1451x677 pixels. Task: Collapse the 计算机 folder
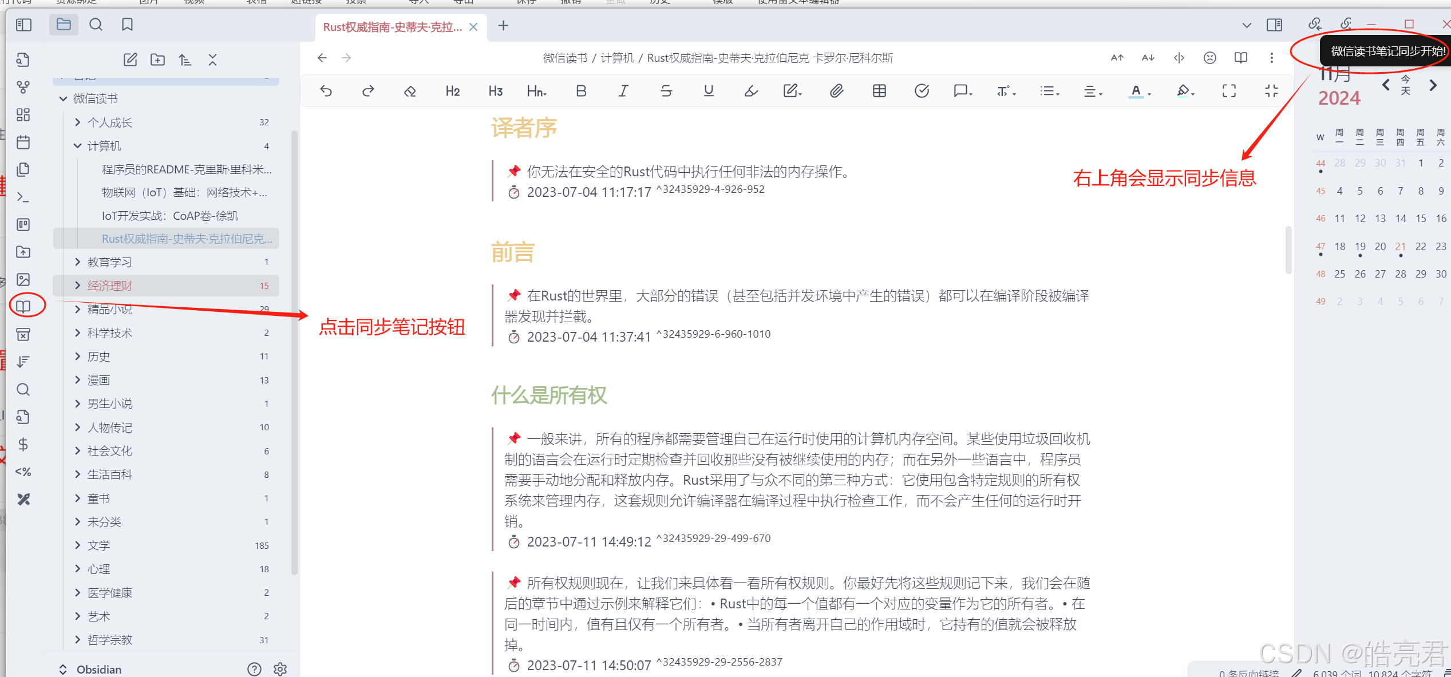[78, 146]
